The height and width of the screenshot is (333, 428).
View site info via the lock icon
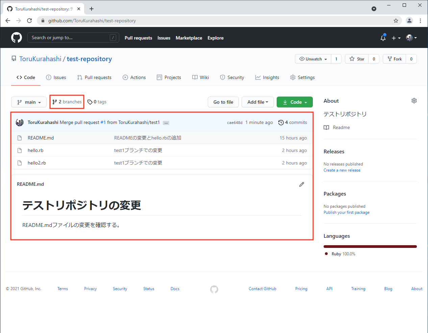click(x=43, y=21)
